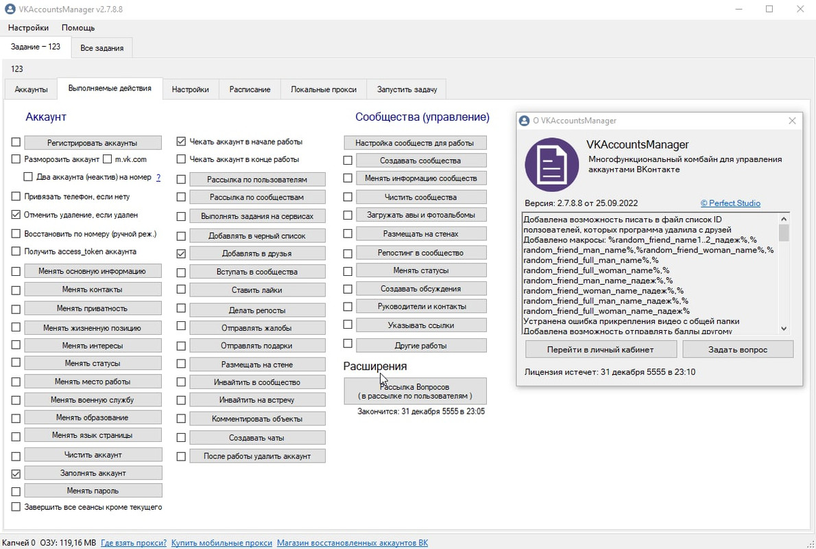This screenshot has width=816, height=549.
Task: Check Завершить все сеансы кроме текущего
Action: (x=16, y=507)
